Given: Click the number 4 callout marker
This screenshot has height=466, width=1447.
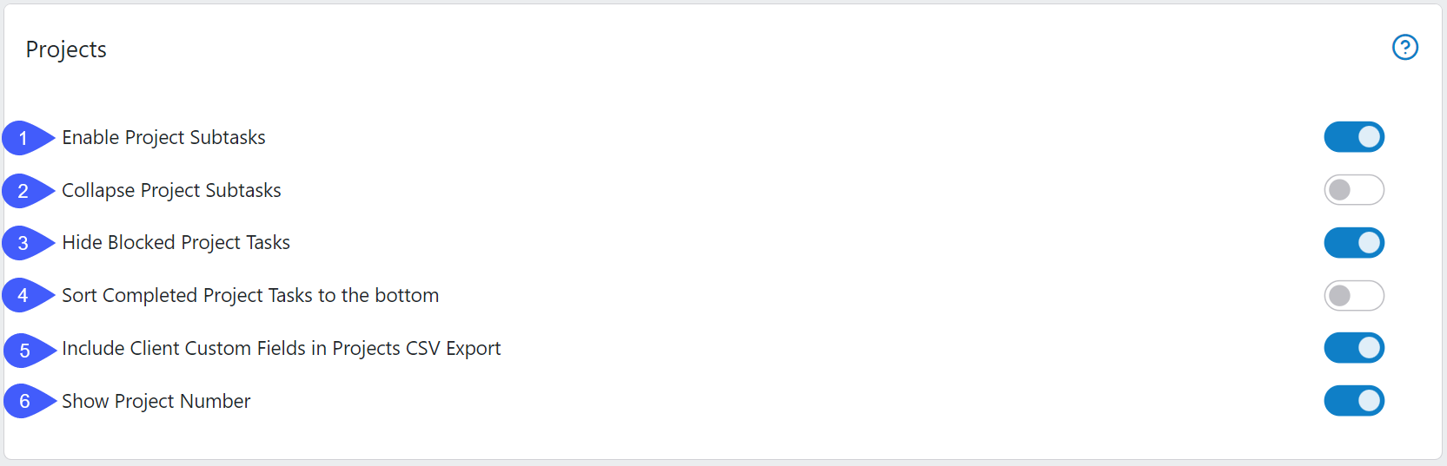Looking at the screenshot, I should [x=28, y=295].
